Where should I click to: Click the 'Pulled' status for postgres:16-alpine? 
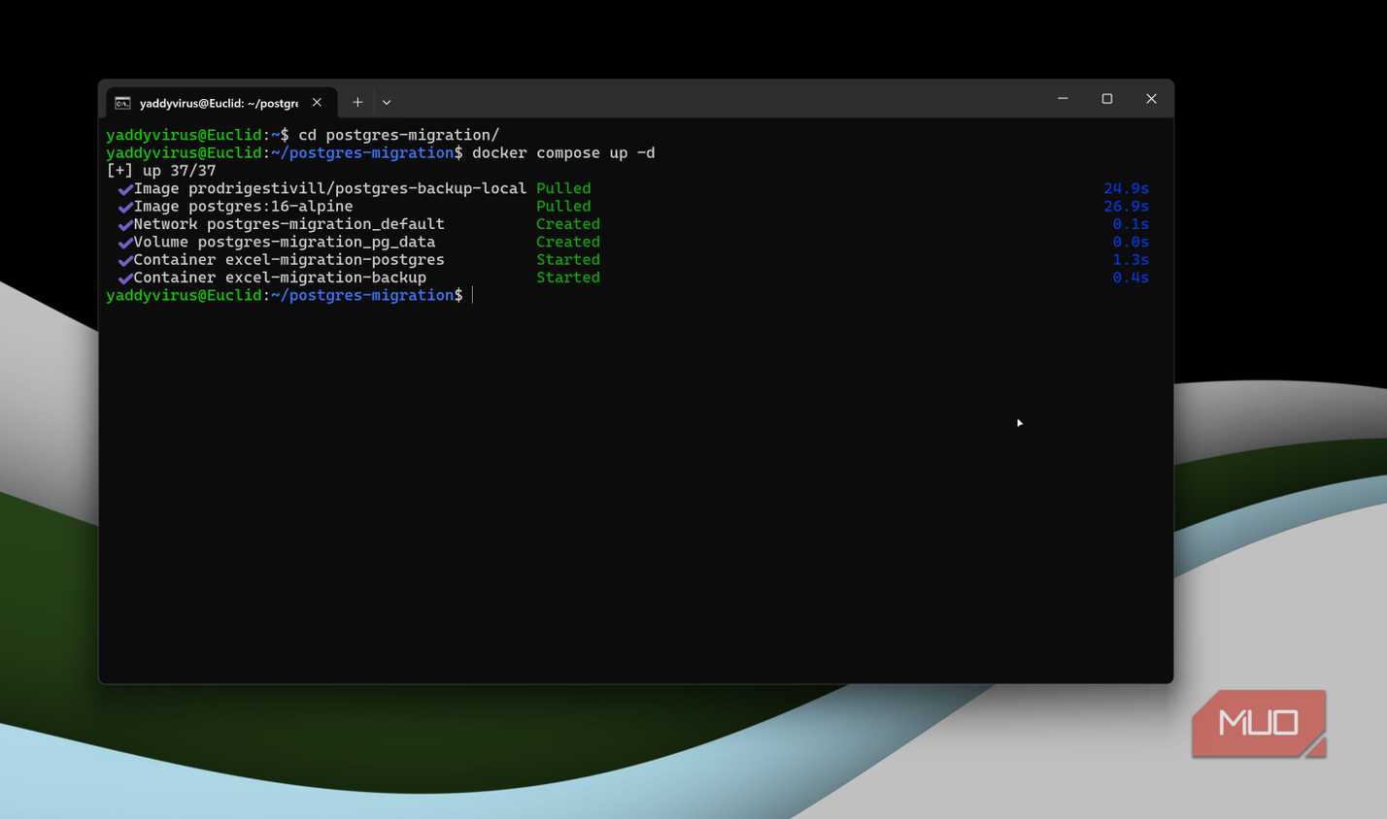(563, 207)
